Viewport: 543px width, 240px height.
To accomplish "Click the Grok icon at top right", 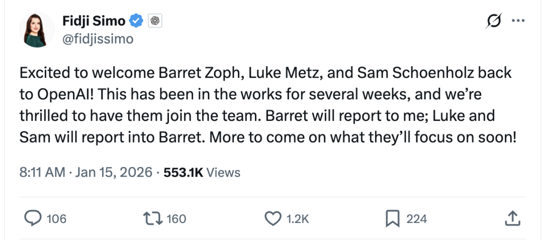I will [x=493, y=21].
